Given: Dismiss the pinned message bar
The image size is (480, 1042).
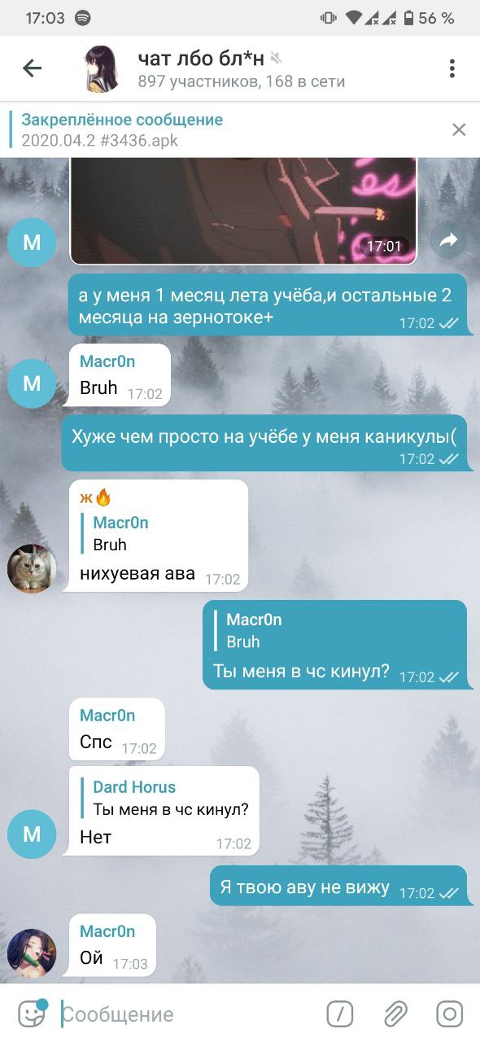Looking at the screenshot, I should pyautogui.click(x=459, y=129).
